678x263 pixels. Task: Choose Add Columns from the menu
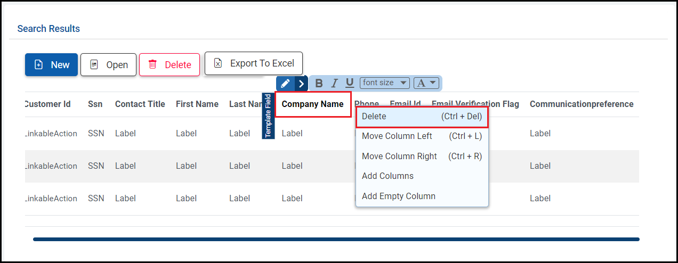388,176
